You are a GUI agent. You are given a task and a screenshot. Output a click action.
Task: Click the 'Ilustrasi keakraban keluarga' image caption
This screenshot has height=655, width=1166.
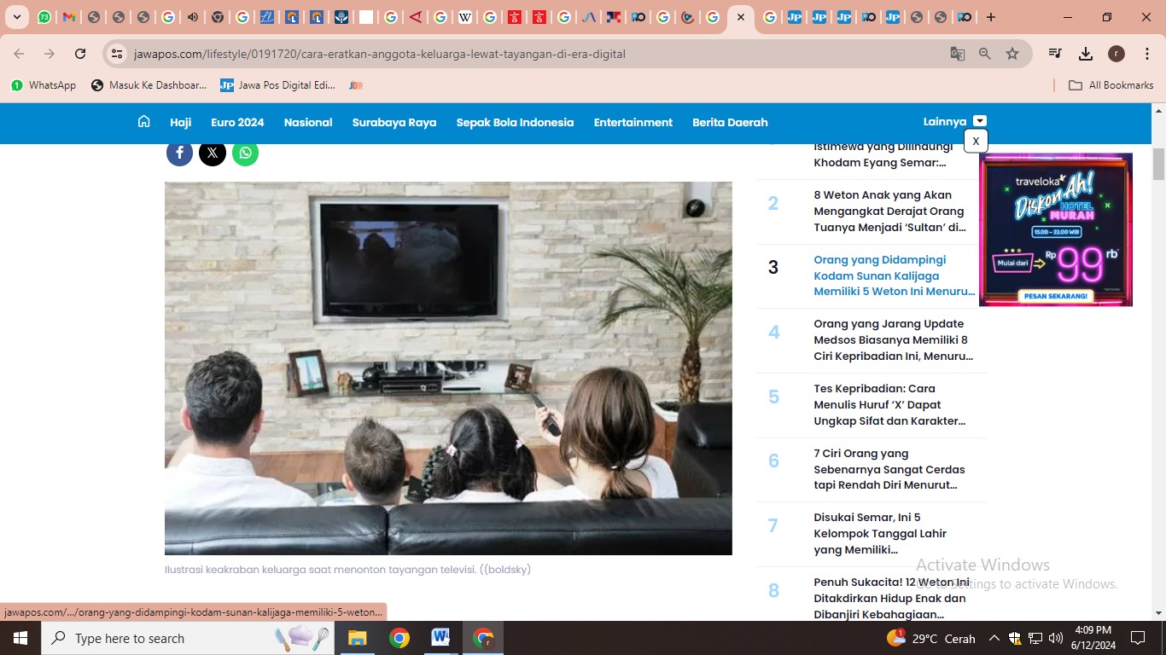coord(347,569)
